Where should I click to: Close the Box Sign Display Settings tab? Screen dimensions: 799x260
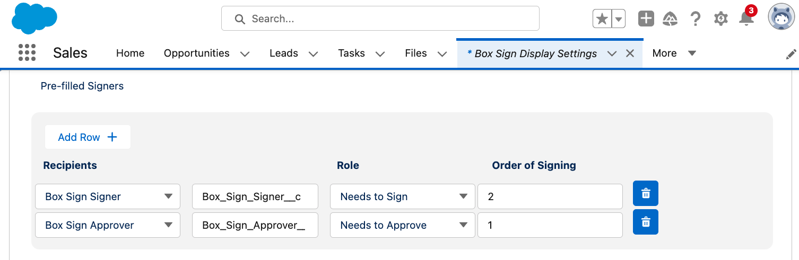click(x=630, y=53)
